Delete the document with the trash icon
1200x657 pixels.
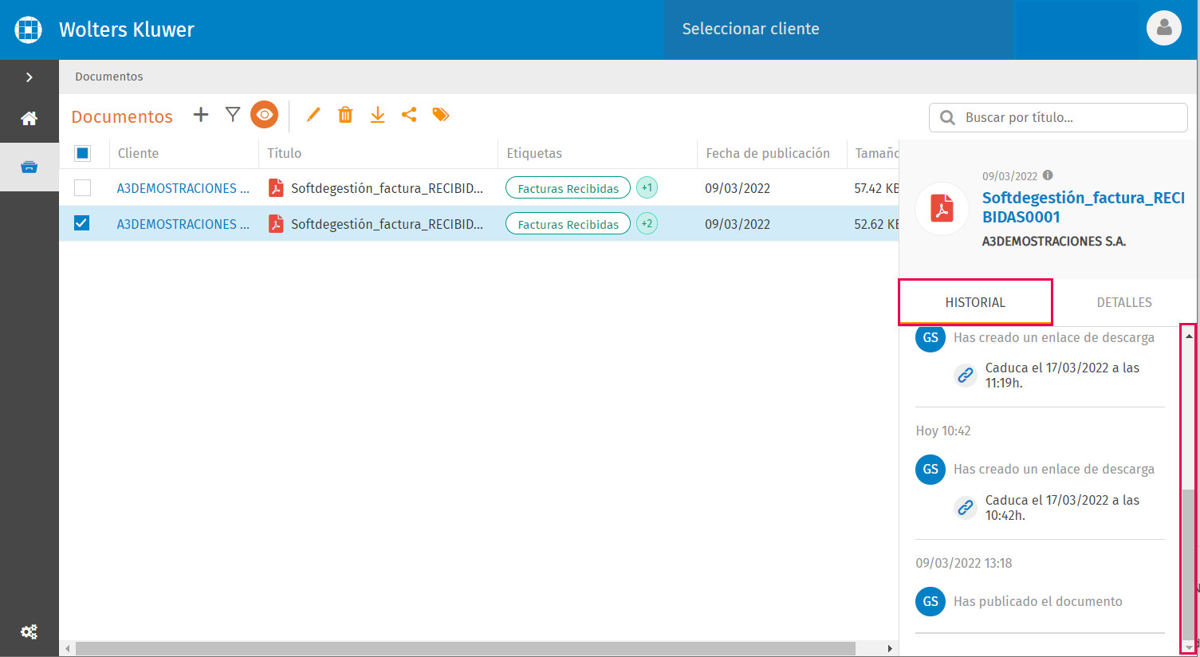(345, 115)
